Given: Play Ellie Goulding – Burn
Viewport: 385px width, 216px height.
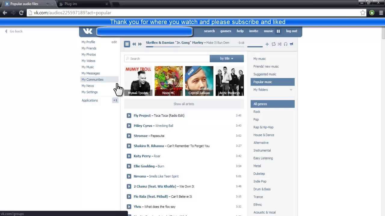Looking at the screenshot, I should [129, 166].
